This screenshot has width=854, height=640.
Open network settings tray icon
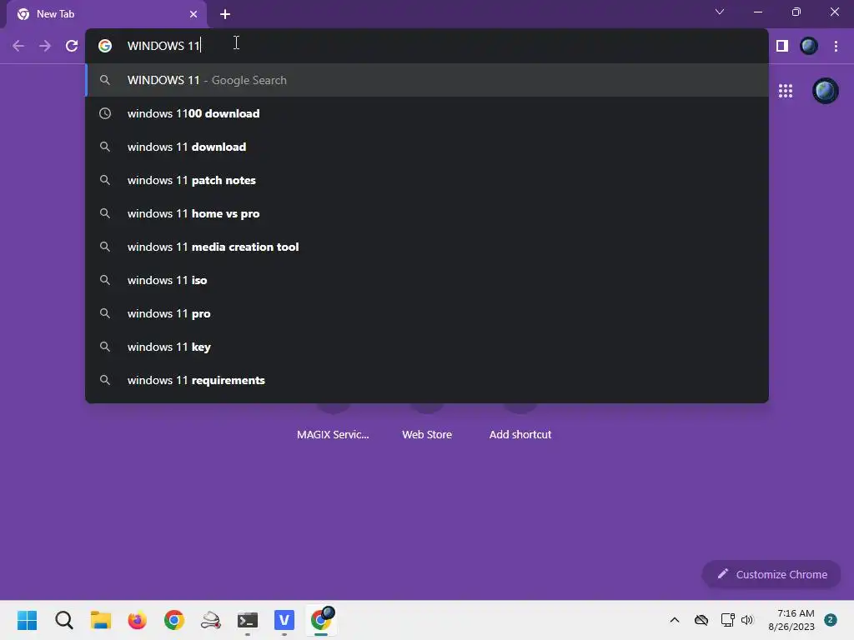[727, 620]
